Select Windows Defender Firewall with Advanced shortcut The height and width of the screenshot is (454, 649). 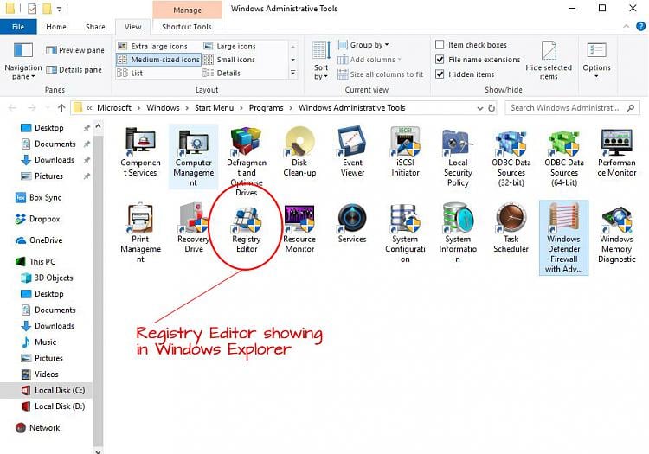(x=563, y=238)
